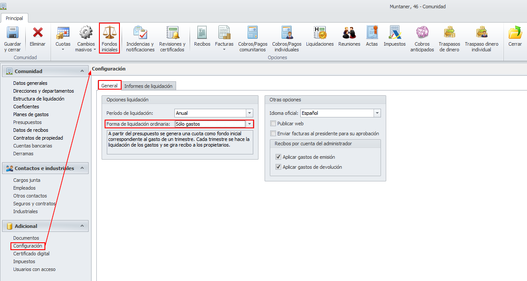527x281 pixels.
Task: Switch to the General tab
Action: click(x=109, y=86)
